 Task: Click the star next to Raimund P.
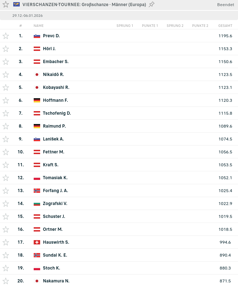pos(6,126)
